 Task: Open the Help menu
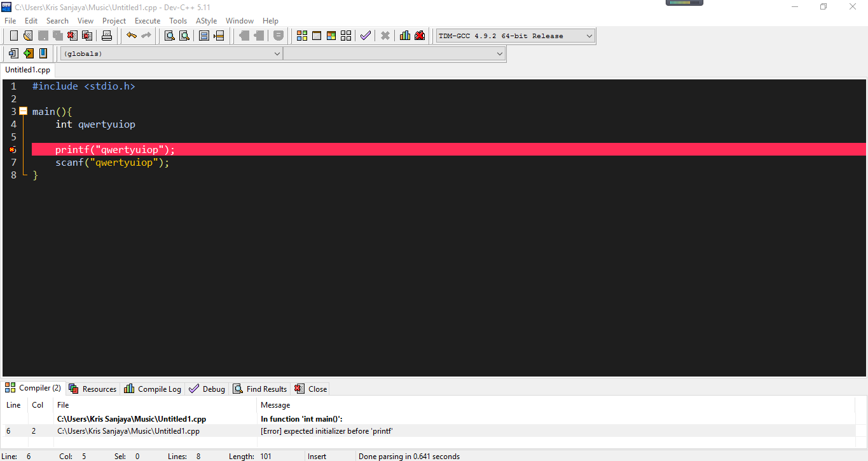pos(270,21)
